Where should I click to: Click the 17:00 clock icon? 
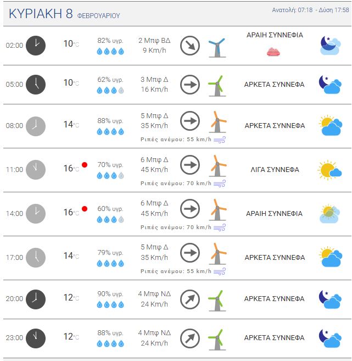coord(36,257)
